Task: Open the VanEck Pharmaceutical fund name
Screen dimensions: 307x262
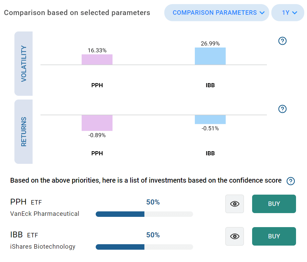Action: (x=45, y=214)
